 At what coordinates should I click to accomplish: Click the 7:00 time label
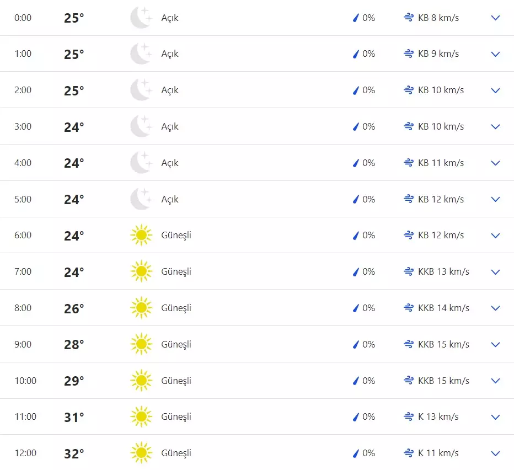[x=23, y=271]
